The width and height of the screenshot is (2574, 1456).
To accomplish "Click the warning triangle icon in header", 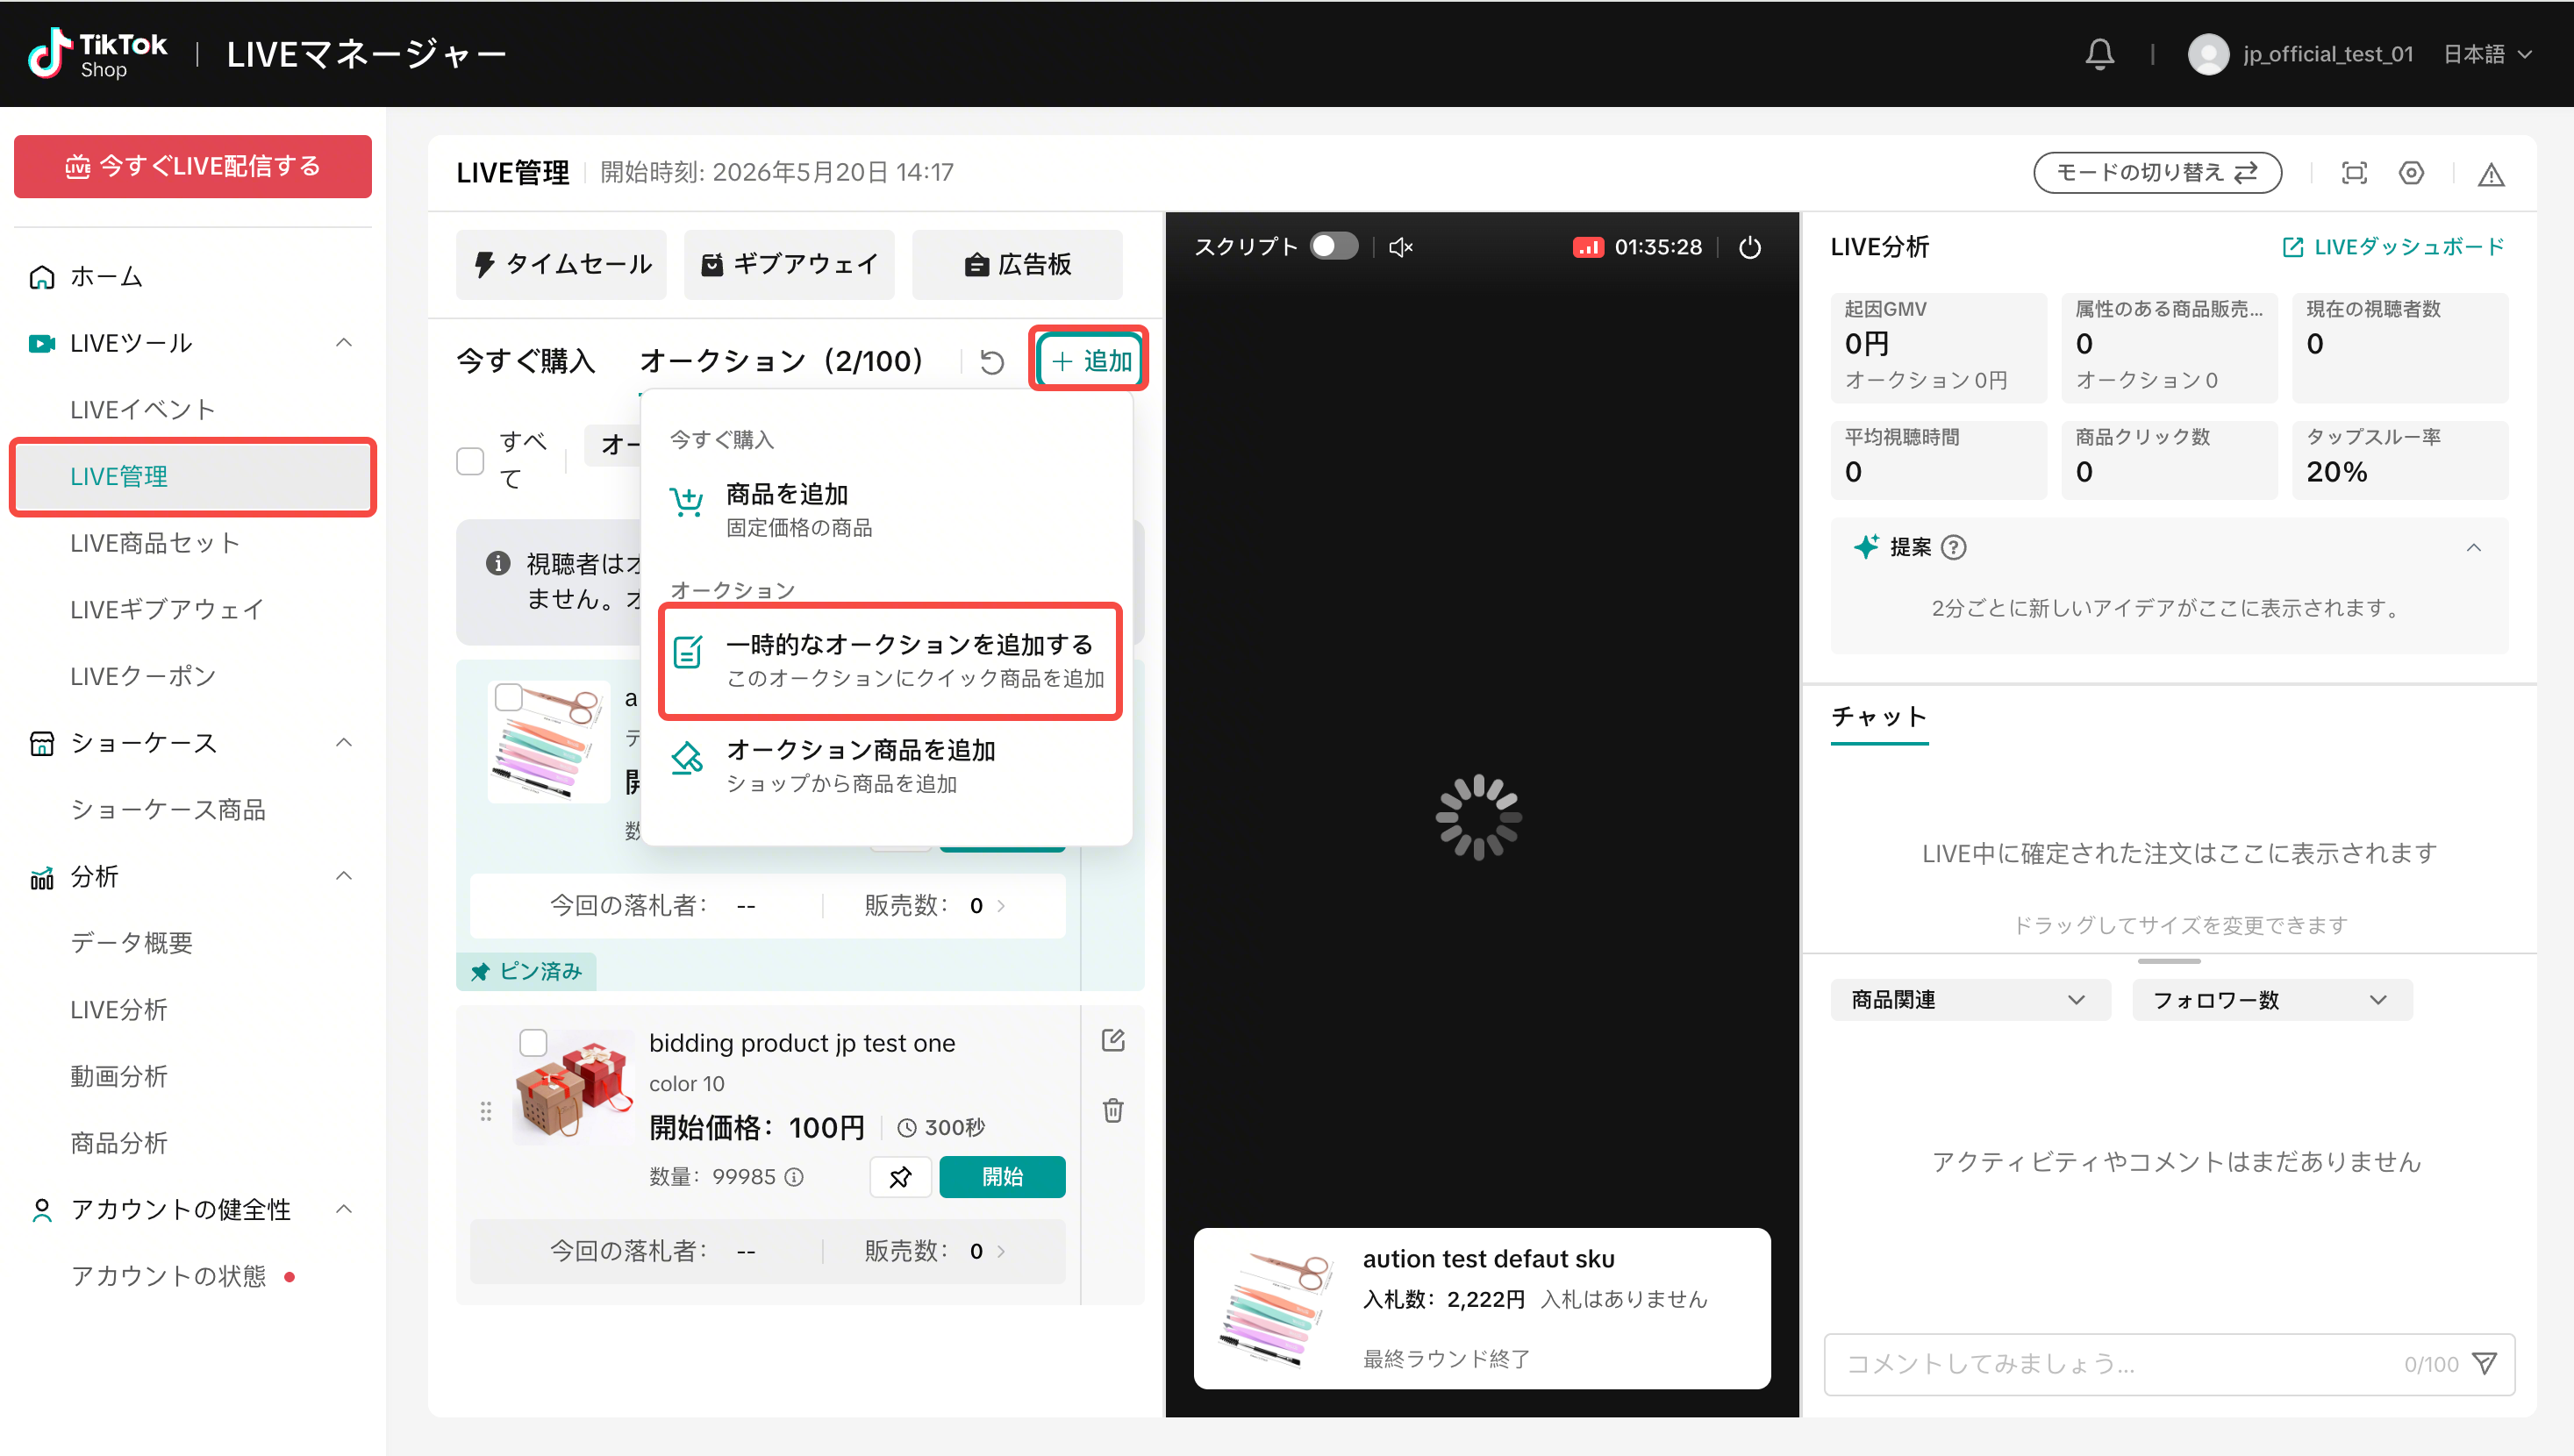I will click(2490, 174).
